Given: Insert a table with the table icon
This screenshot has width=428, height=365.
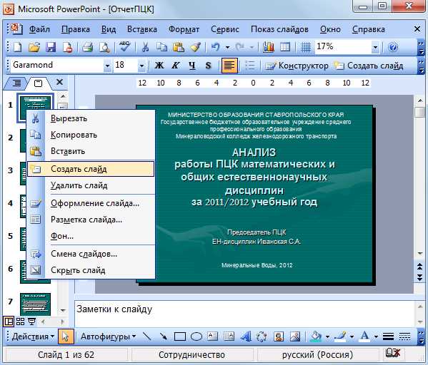Looking at the screenshot, I should 285,47.
